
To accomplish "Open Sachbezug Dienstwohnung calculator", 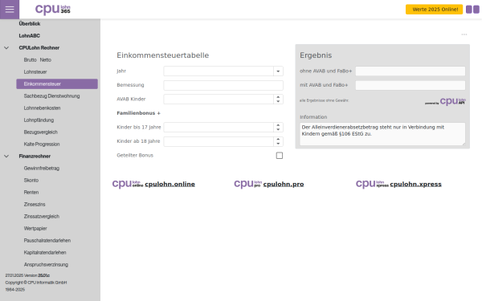I will [51, 96].
